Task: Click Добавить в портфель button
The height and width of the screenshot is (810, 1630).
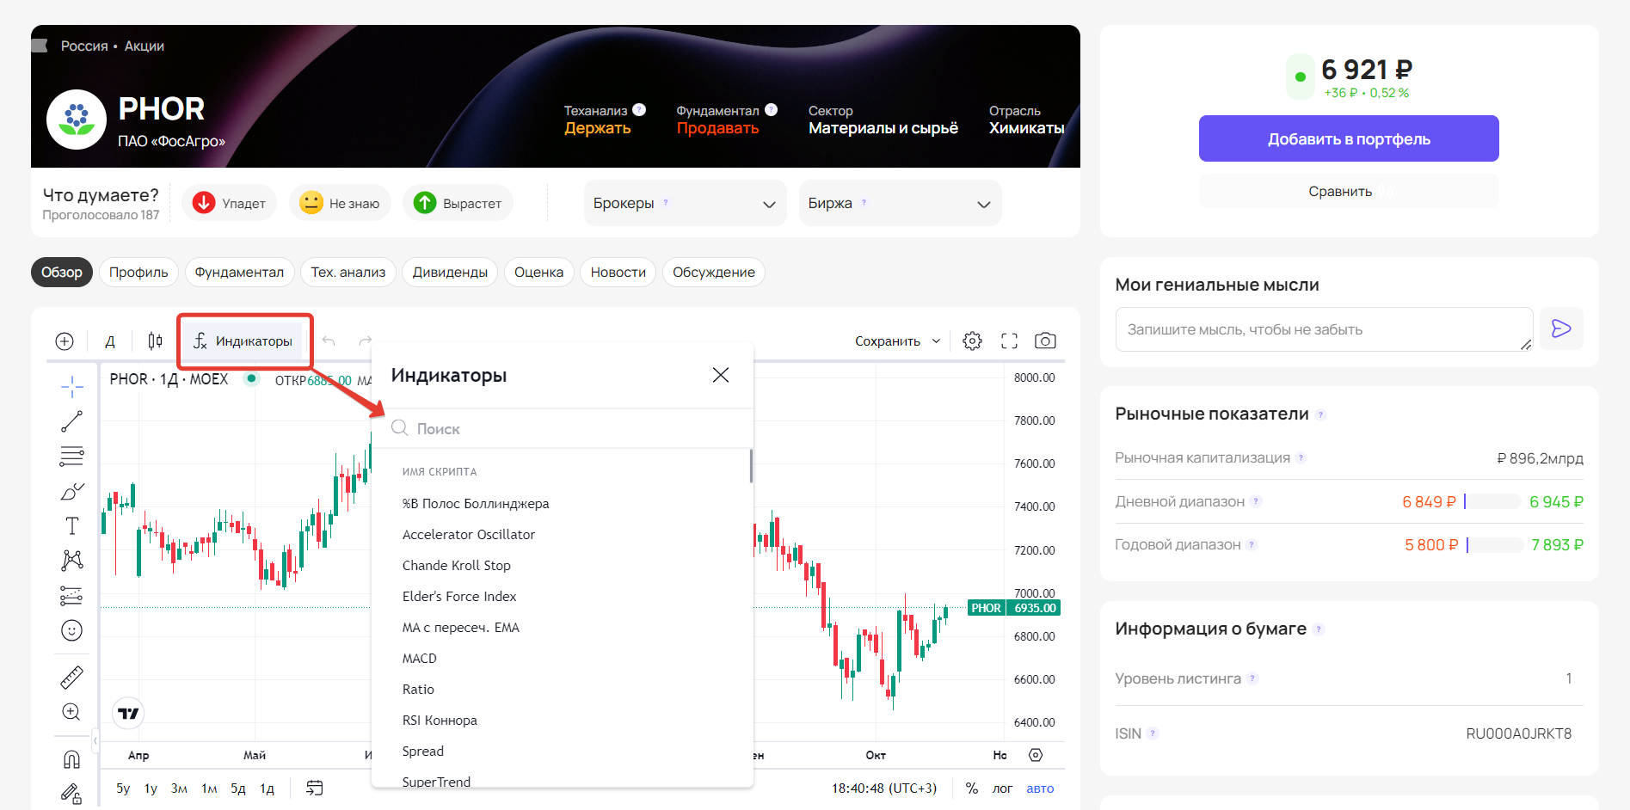Action: tap(1349, 138)
